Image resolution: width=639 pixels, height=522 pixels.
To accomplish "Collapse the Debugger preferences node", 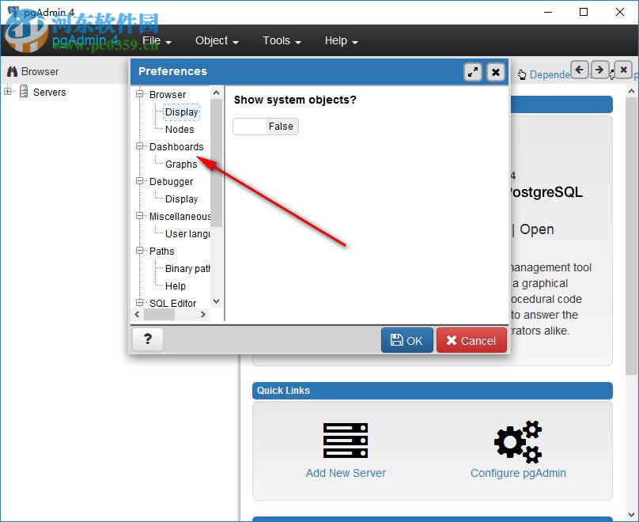I will click(140, 180).
